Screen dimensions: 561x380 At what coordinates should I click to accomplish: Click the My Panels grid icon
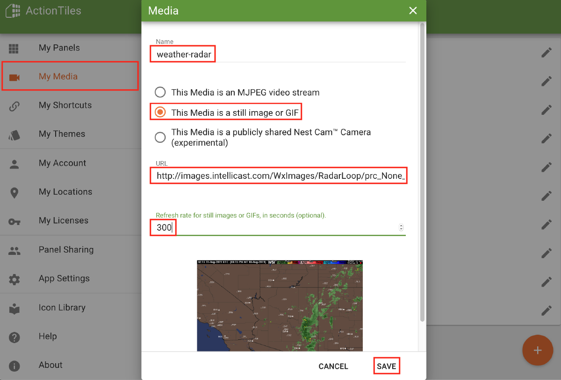pos(14,48)
